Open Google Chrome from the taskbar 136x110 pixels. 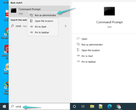(x=118, y=107)
